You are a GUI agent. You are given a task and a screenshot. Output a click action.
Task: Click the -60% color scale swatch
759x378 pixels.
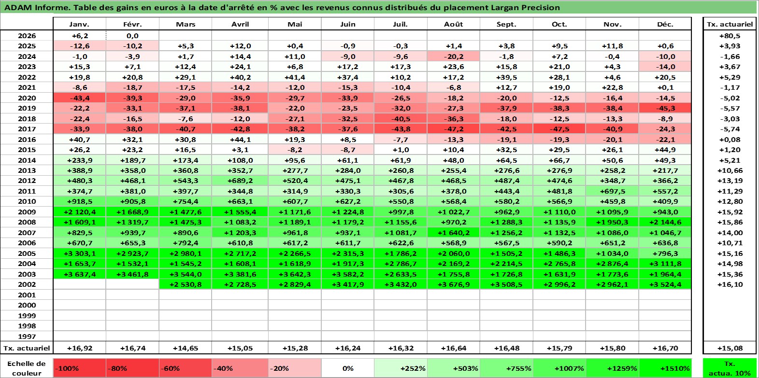186,368
